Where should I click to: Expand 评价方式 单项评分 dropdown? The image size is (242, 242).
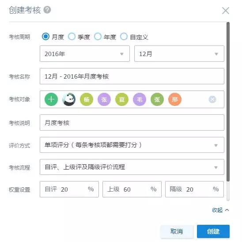click(x=132, y=145)
